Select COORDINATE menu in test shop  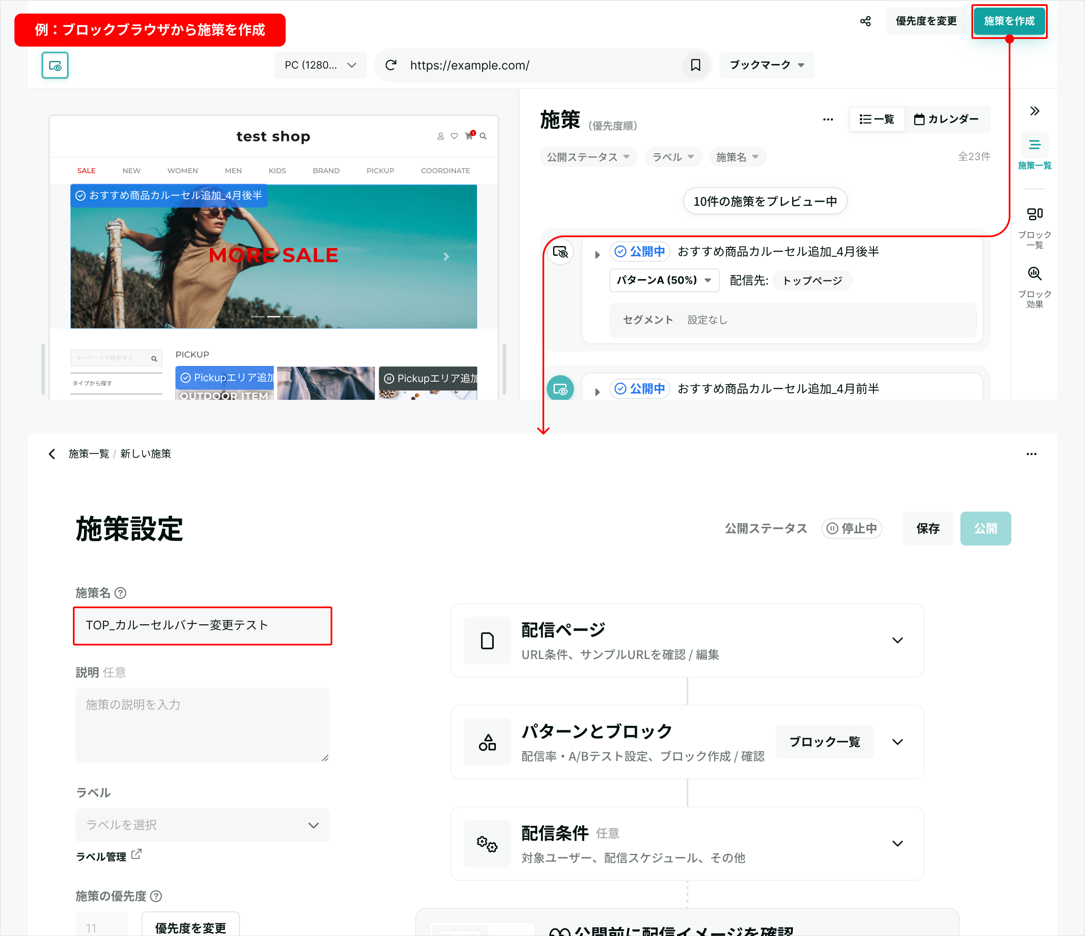point(445,171)
